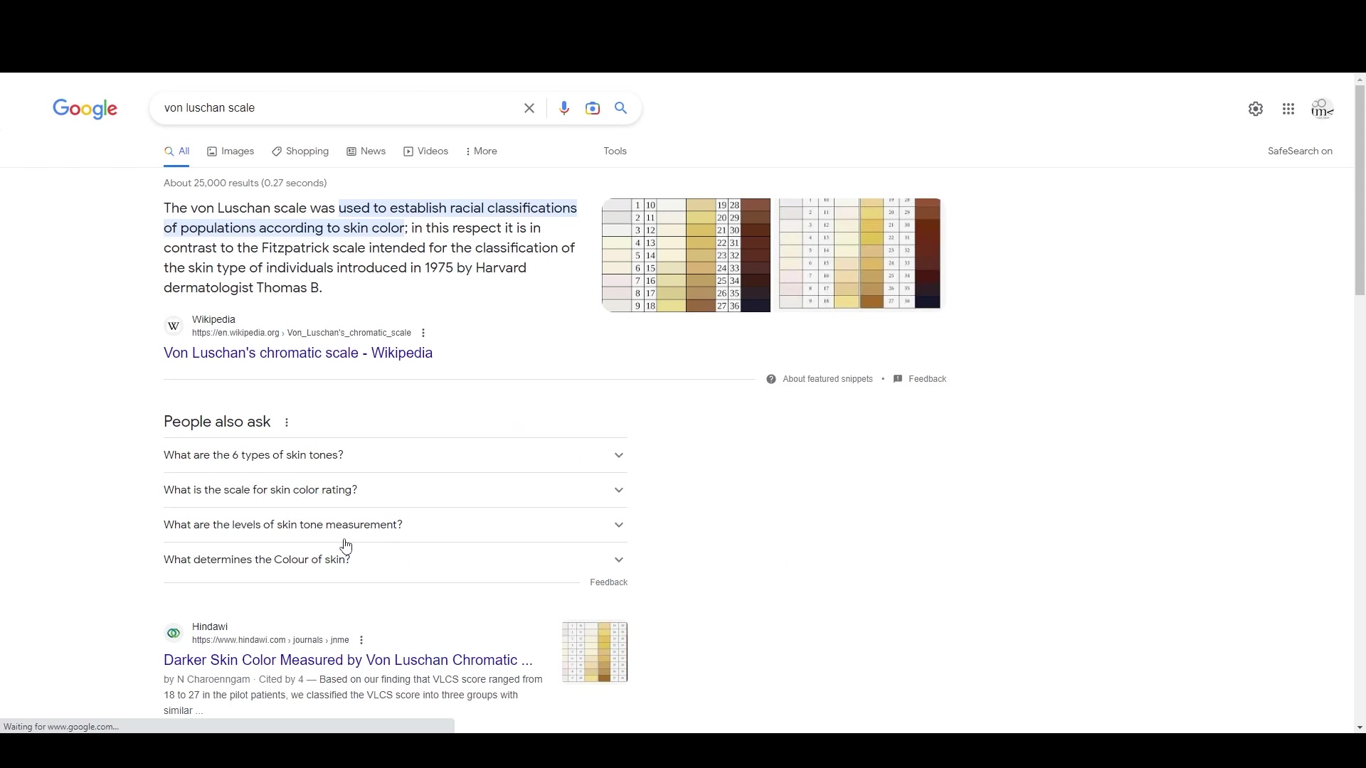The width and height of the screenshot is (1366, 768).
Task: Click the Wikipedia favicon
Action: (174, 326)
